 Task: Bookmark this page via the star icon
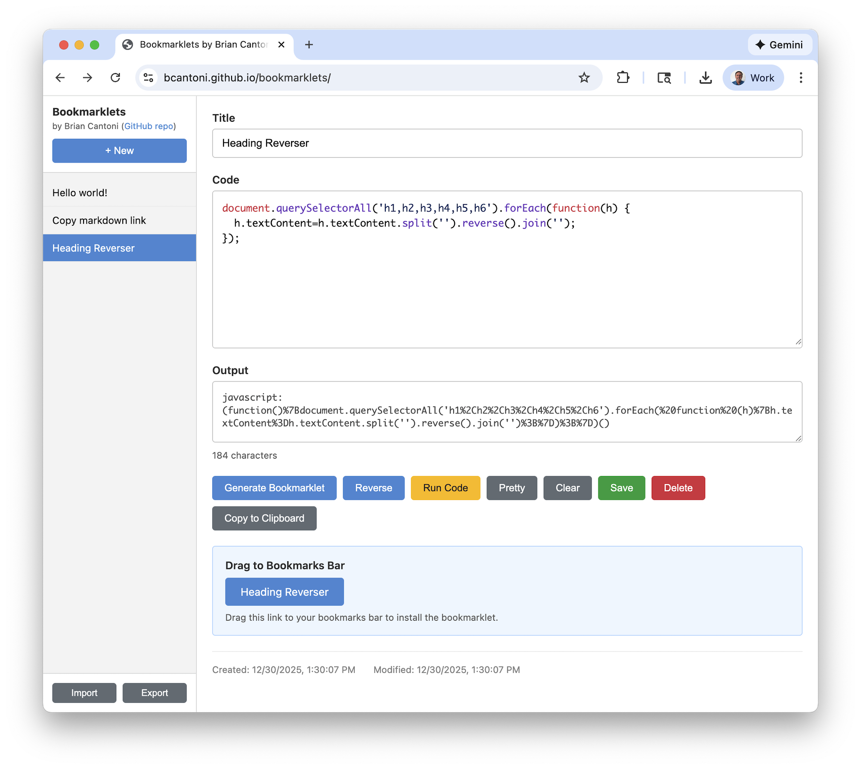coord(584,78)
